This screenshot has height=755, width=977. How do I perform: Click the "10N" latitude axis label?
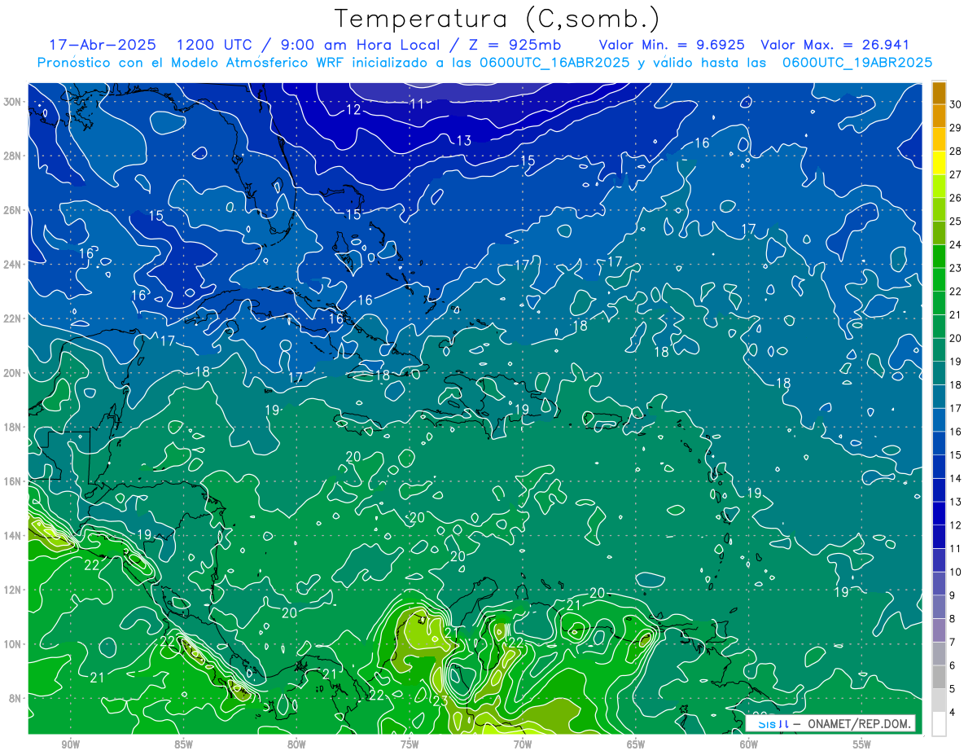13,644
